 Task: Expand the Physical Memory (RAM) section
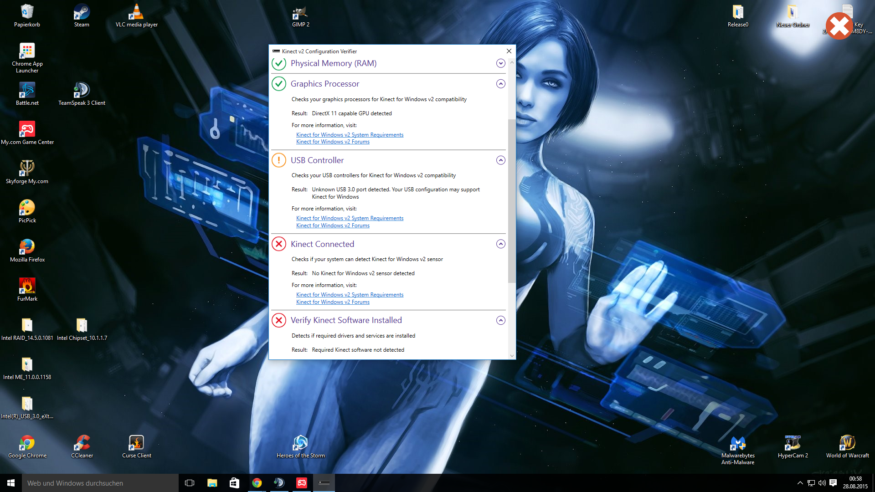500,63
